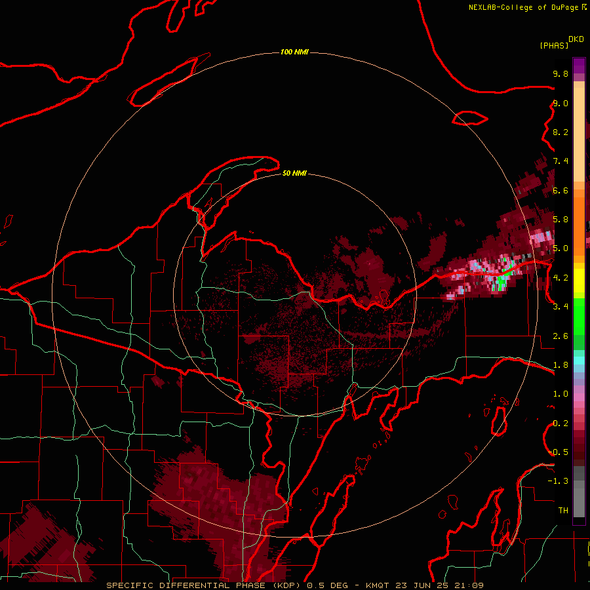
Task: Click the NEXLAB-College of DuPage watermark text
Action: [527, 7]
